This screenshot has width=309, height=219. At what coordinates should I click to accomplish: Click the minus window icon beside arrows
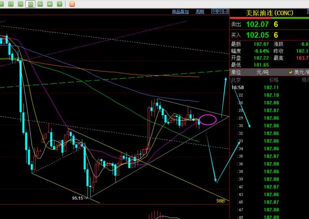click(x=226, y=12)
